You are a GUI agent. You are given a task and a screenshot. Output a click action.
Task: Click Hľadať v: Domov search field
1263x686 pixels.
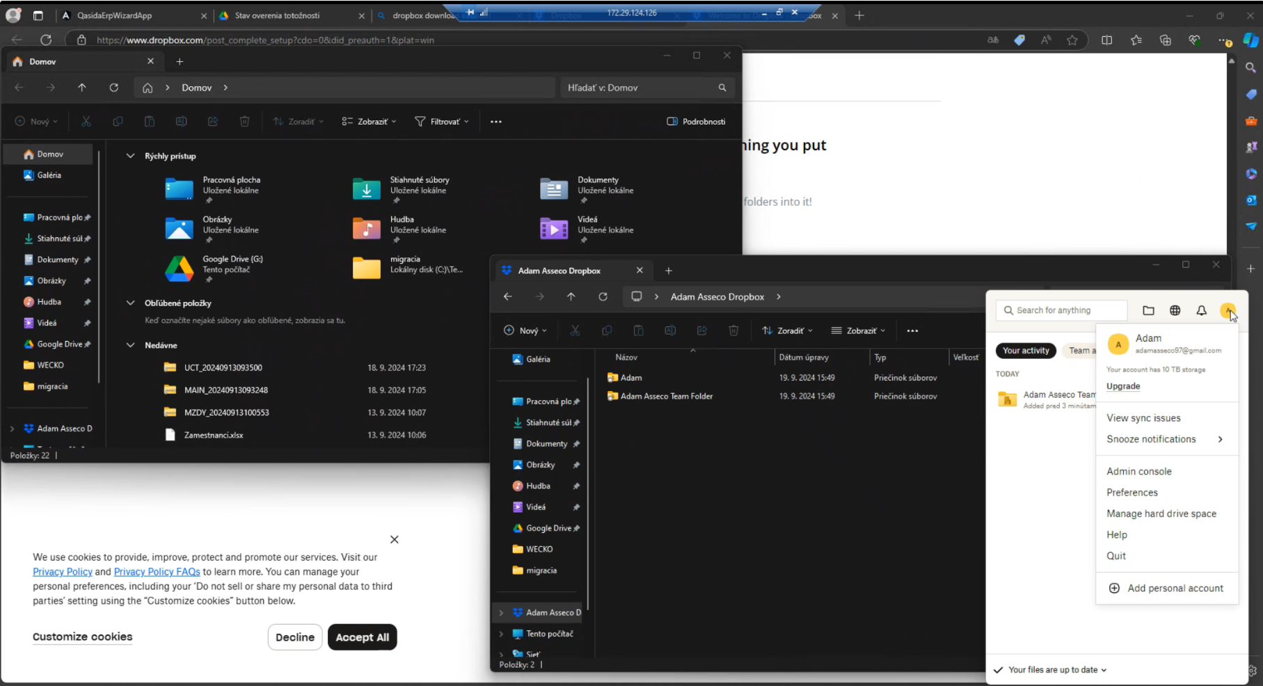[646, 88]
